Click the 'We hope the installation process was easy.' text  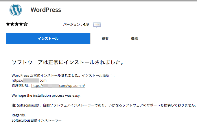tap(46, 96)
